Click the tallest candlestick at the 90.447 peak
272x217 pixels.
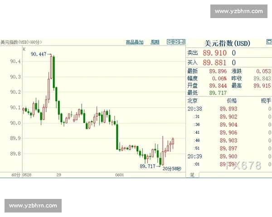click(51, 67)
